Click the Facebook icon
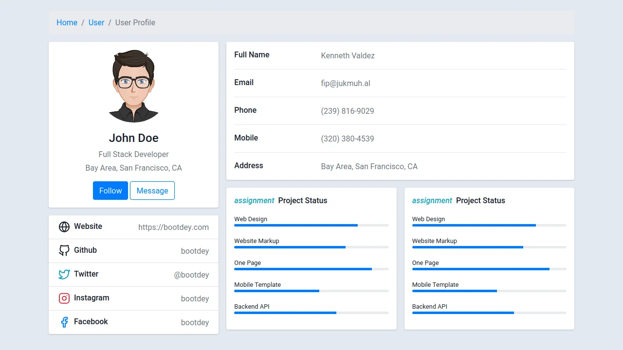This screenshot has width=623, height=350. [x=64, y=322]
